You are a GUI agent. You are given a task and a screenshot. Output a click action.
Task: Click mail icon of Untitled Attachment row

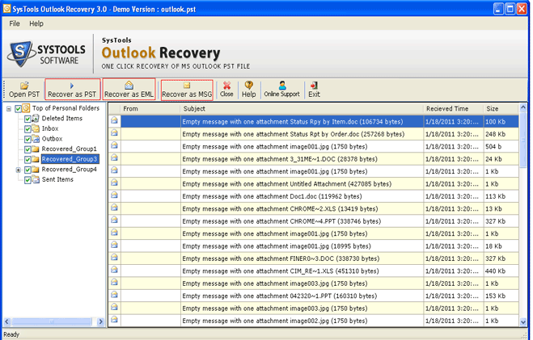(115, 183)
